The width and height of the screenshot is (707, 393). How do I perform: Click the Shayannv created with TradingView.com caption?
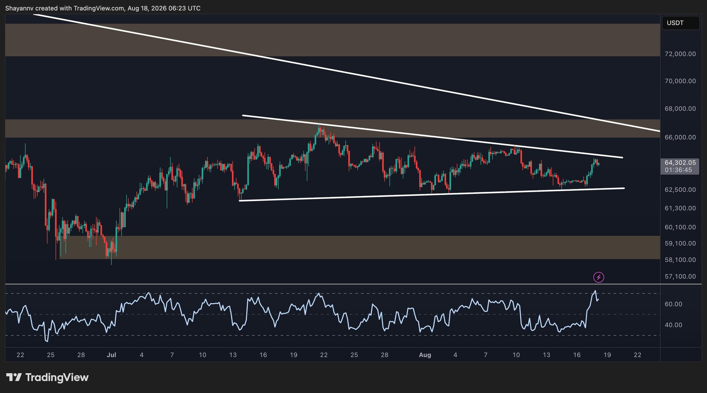[103, 8]
